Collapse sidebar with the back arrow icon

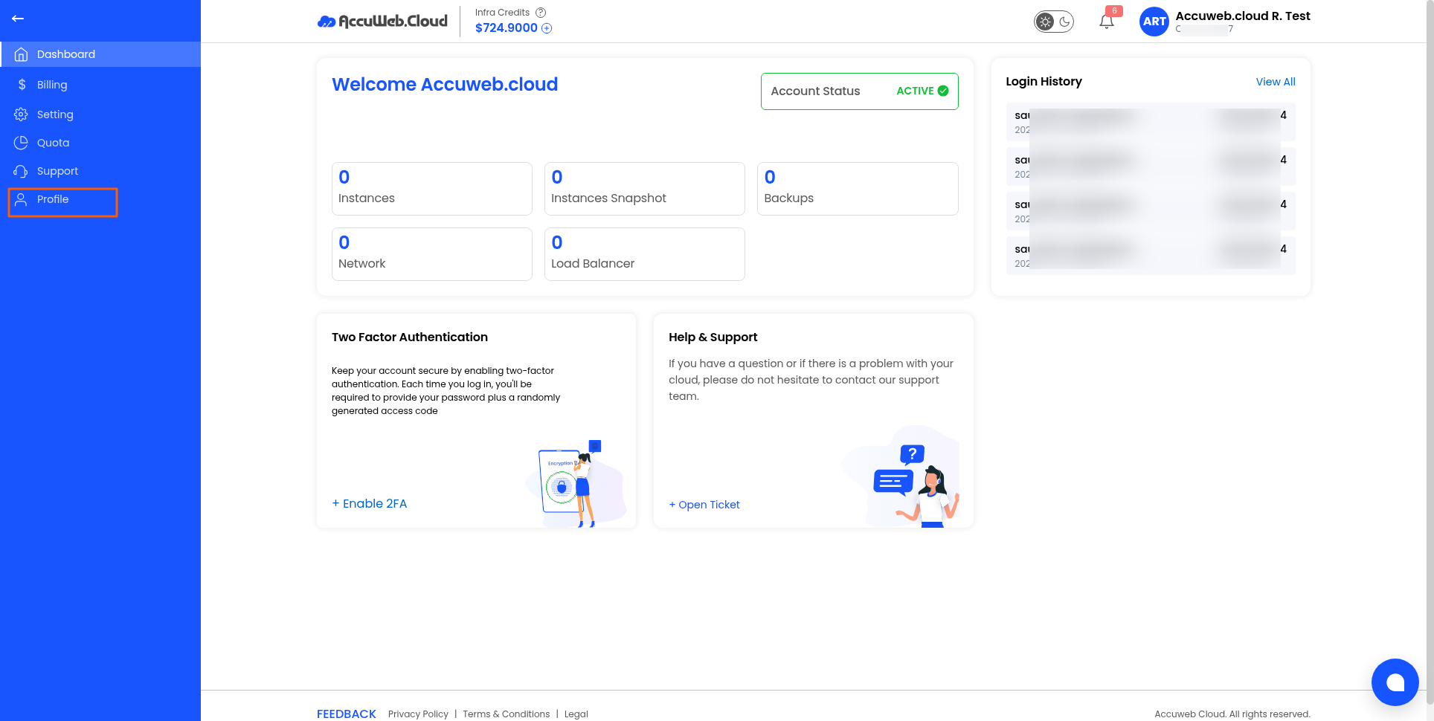pos(18,19)
